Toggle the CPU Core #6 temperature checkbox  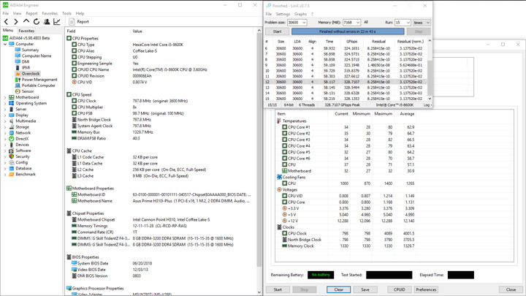(x=284, y=159)
